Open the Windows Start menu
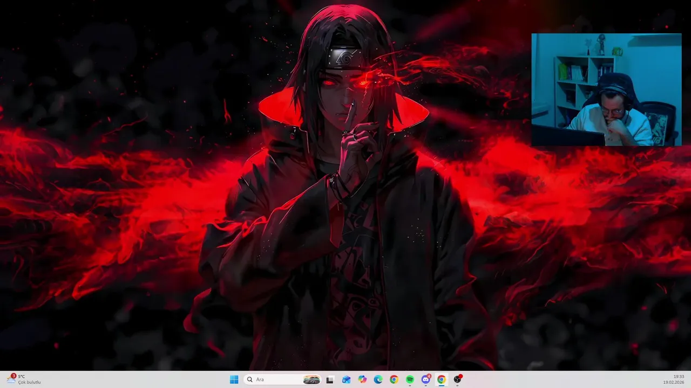691x388 pixels. 234,379
